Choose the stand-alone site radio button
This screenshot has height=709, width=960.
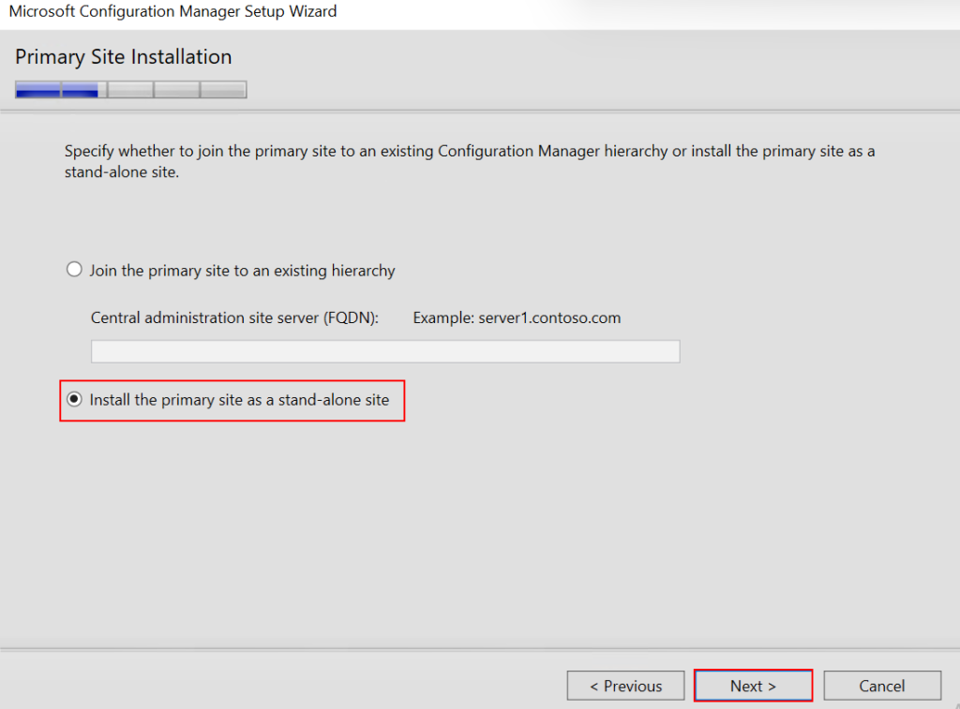coord(75,400)
